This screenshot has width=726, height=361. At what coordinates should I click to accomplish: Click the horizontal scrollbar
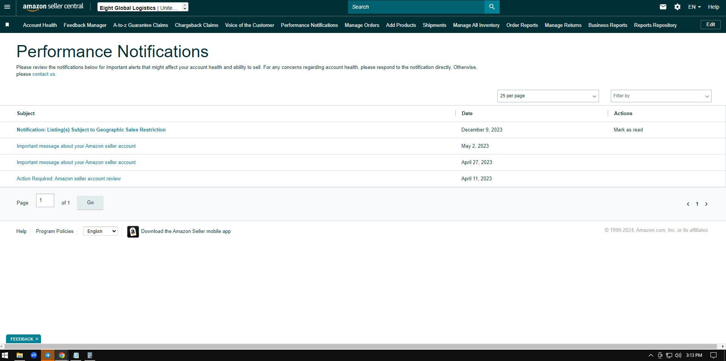coord(361,346)
